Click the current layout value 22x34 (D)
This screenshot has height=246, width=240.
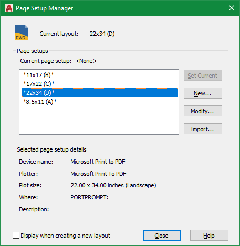pyautogui.click(x=102, y=34)
